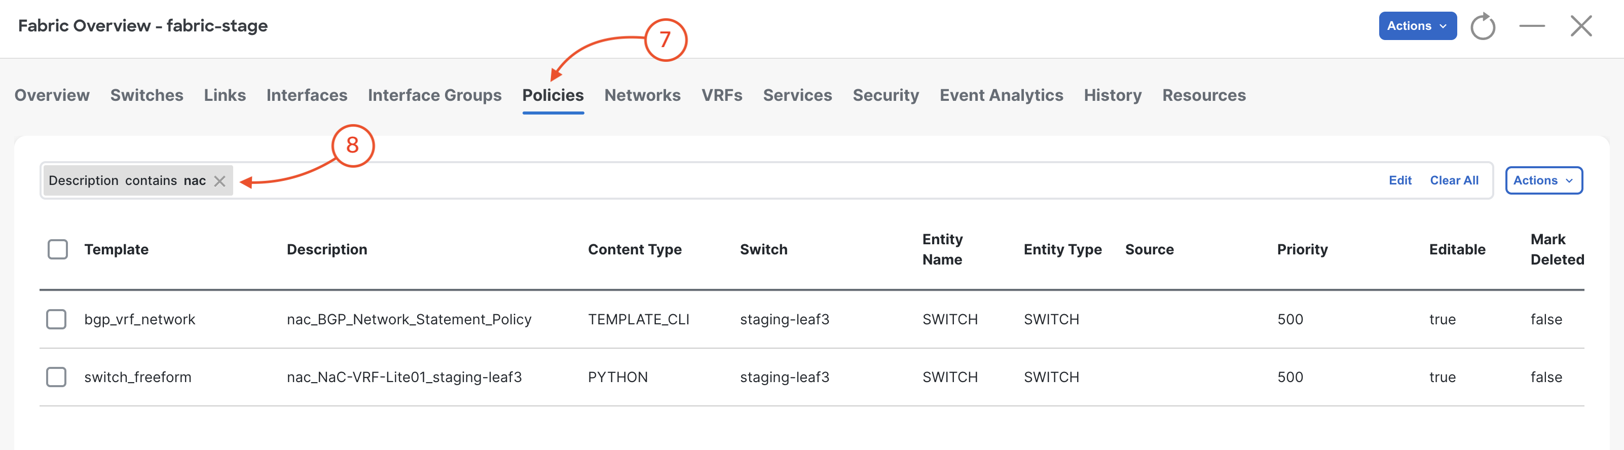Refresh the Fabric Overview panel

(x=1482, y=26)
